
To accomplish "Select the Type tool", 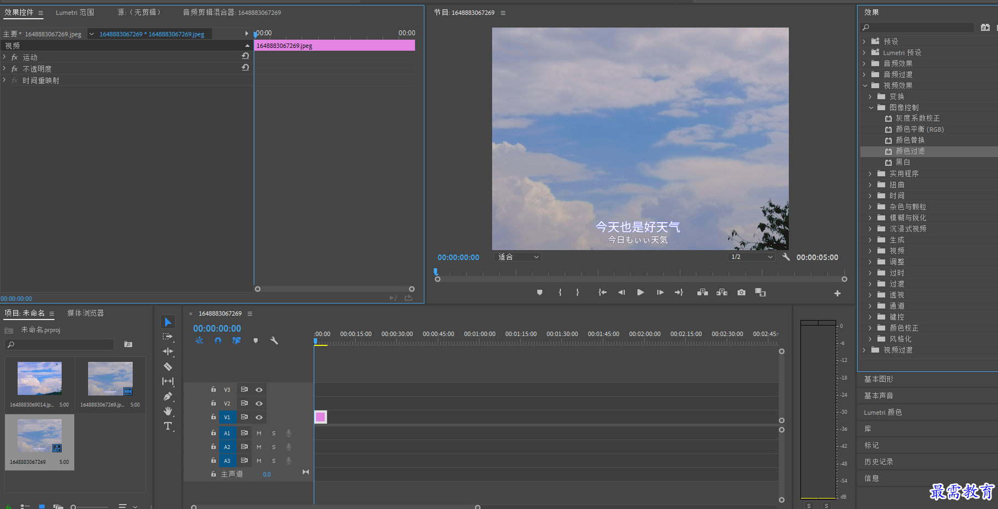I will click(168, 426).
